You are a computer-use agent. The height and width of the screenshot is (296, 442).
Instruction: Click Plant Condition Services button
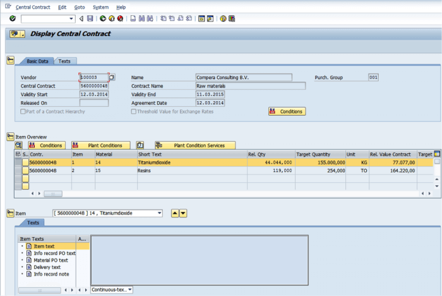(x=195, y=145)
